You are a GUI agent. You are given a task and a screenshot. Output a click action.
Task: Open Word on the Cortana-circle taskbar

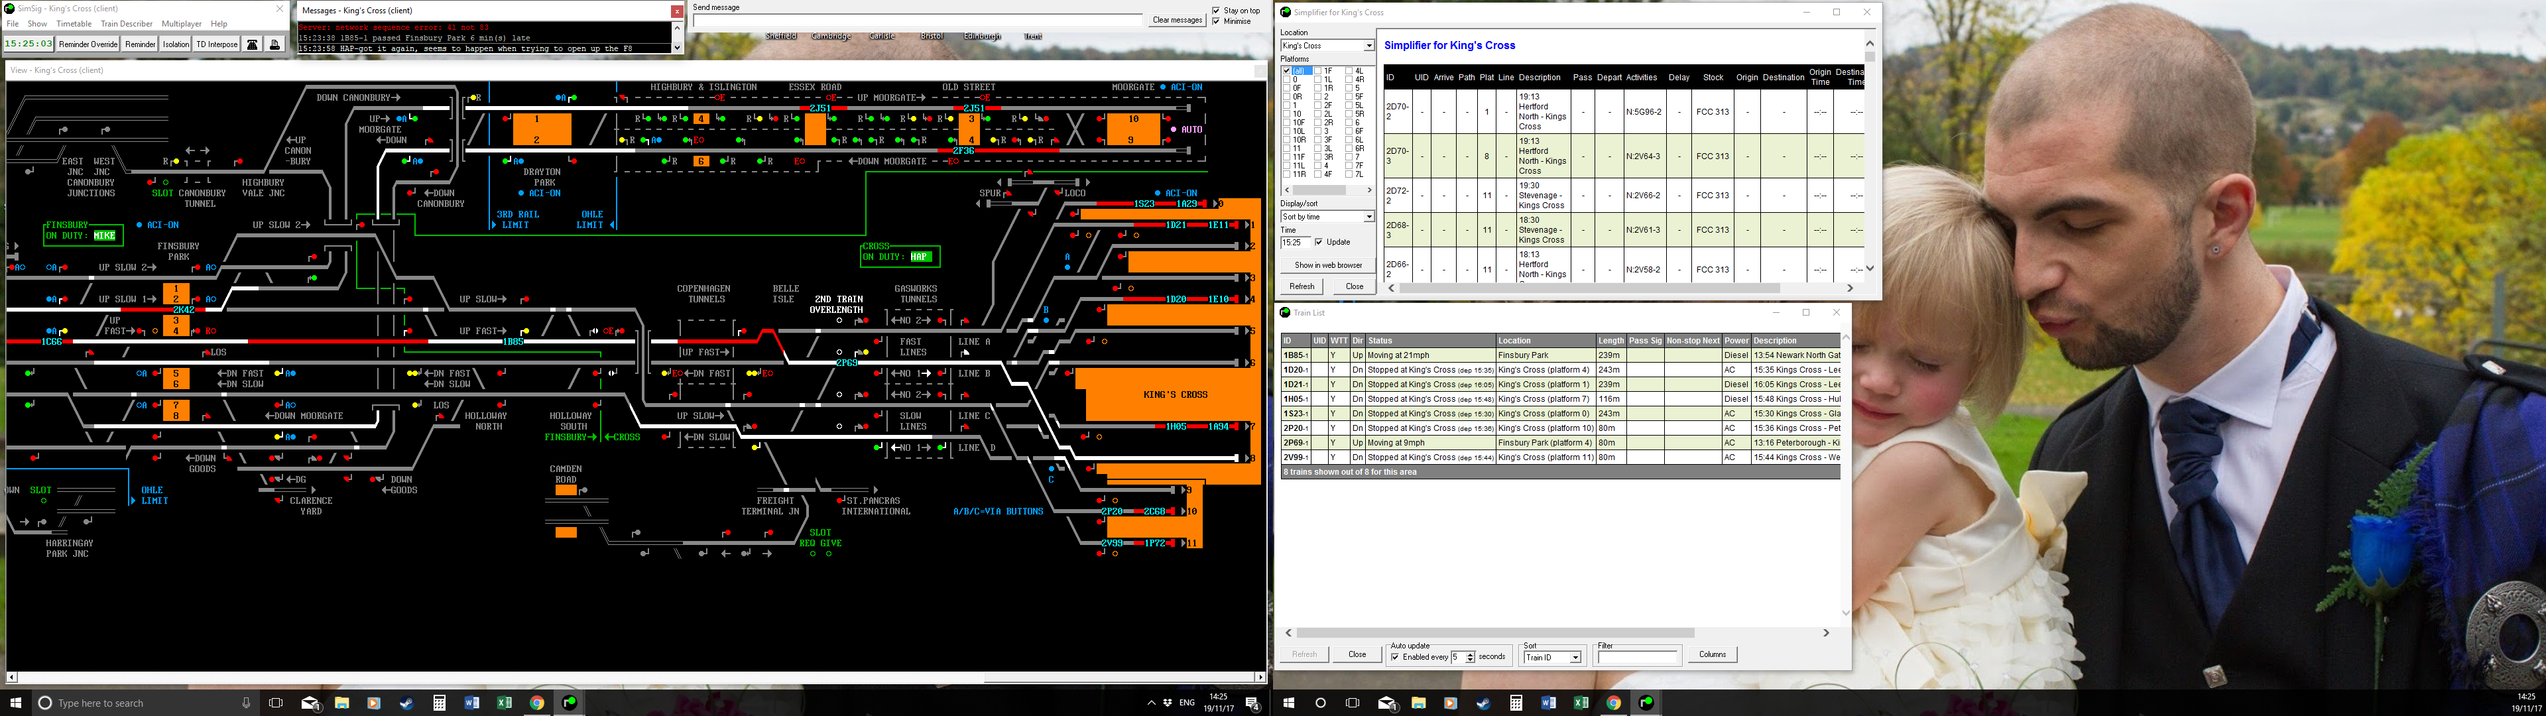point(1549,703)
